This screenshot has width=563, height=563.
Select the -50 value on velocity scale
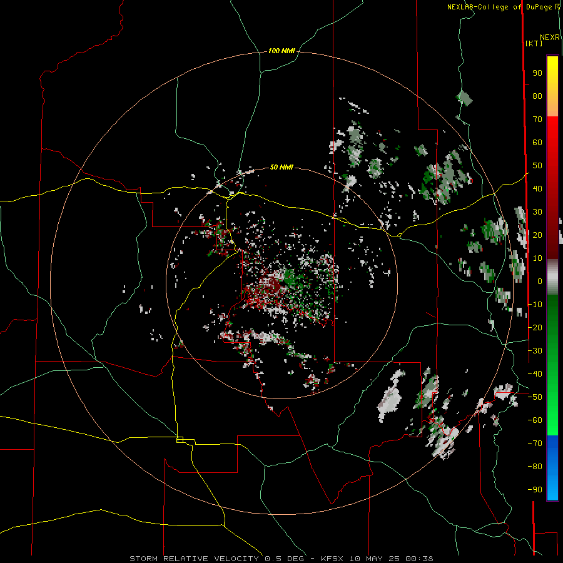[x=535, y=397]
